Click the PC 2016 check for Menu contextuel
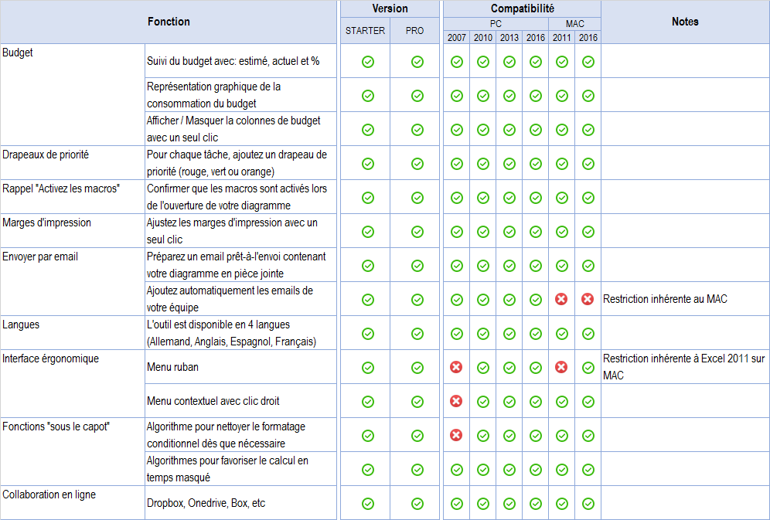The width and height of the screenshot is (770, 520). point(535,401)
